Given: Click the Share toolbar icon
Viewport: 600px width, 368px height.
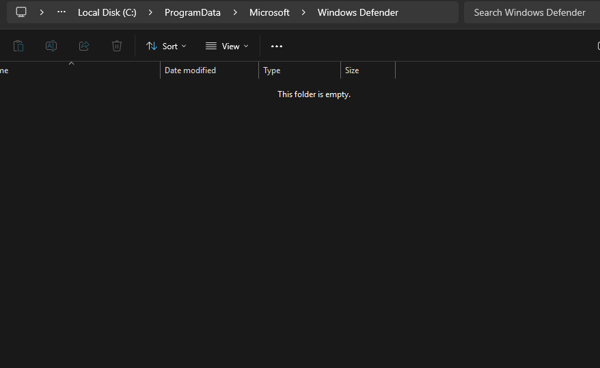Looking at the screenshot, I should point(84,46).
